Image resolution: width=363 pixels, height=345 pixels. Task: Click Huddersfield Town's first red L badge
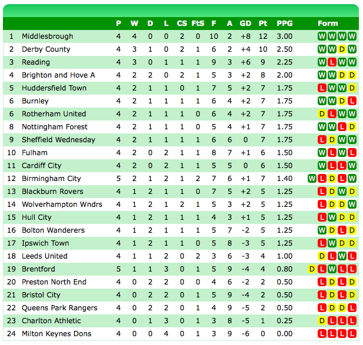(322, 88)
